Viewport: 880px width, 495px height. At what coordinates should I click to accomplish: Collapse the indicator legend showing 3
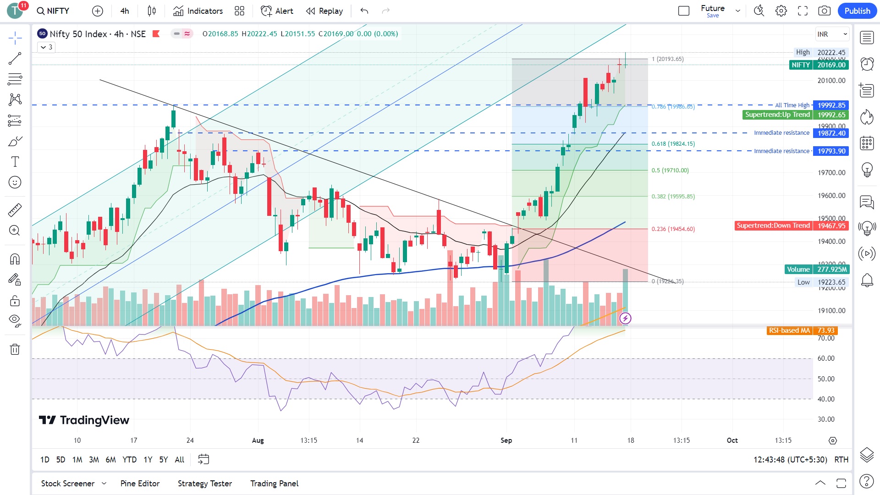(x=46, y=47)
